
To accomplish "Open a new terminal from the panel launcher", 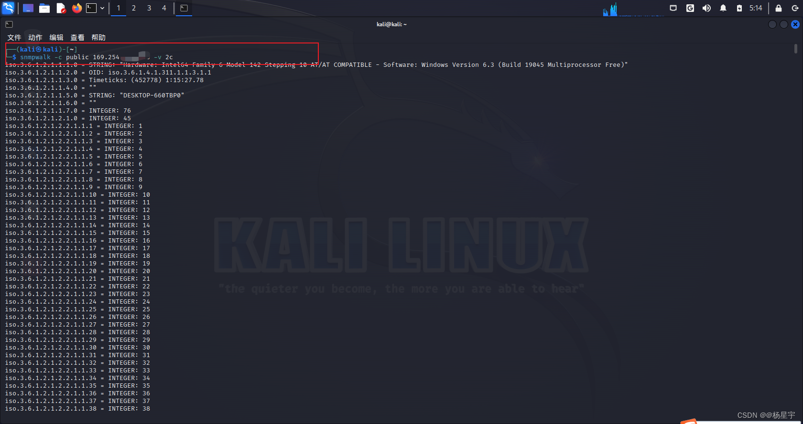I will pyautogui.click(x=91, y=8).
